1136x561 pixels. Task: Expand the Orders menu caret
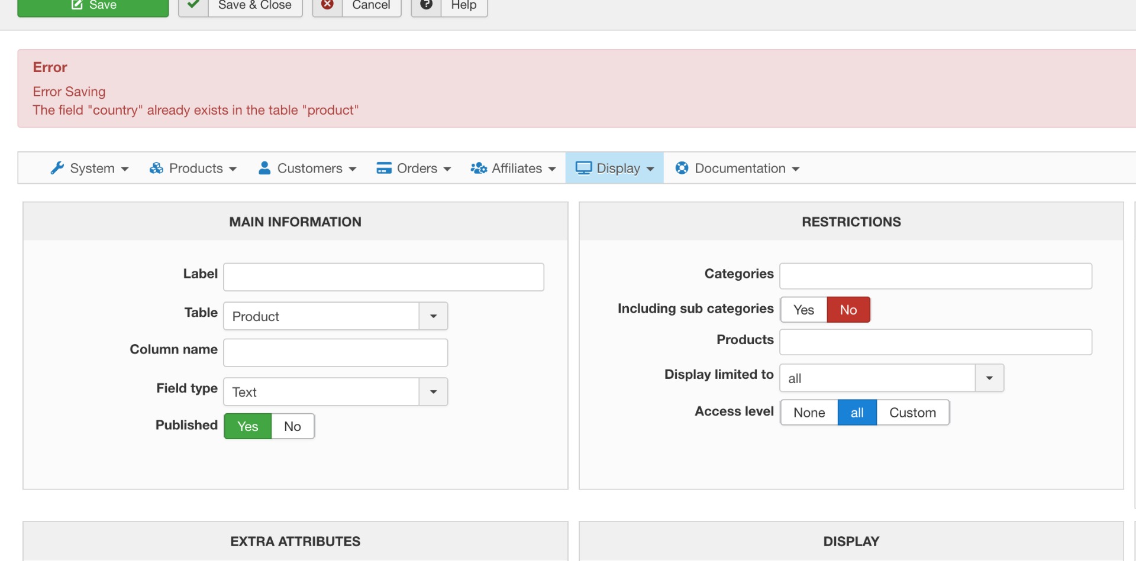(x=447, y=169)
